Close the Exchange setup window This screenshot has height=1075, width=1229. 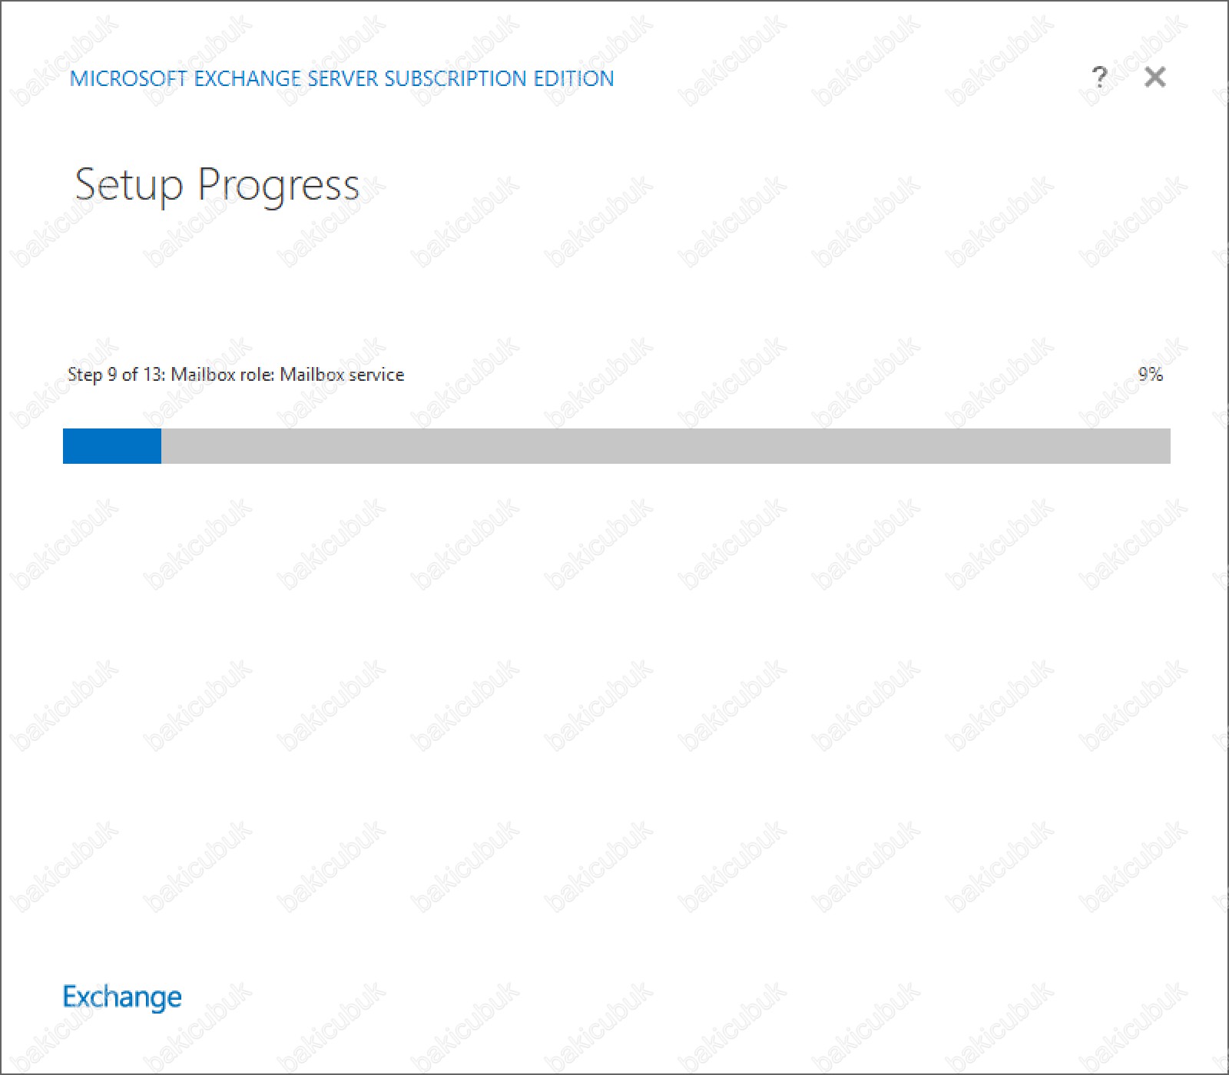click(x=1154, y=77)
